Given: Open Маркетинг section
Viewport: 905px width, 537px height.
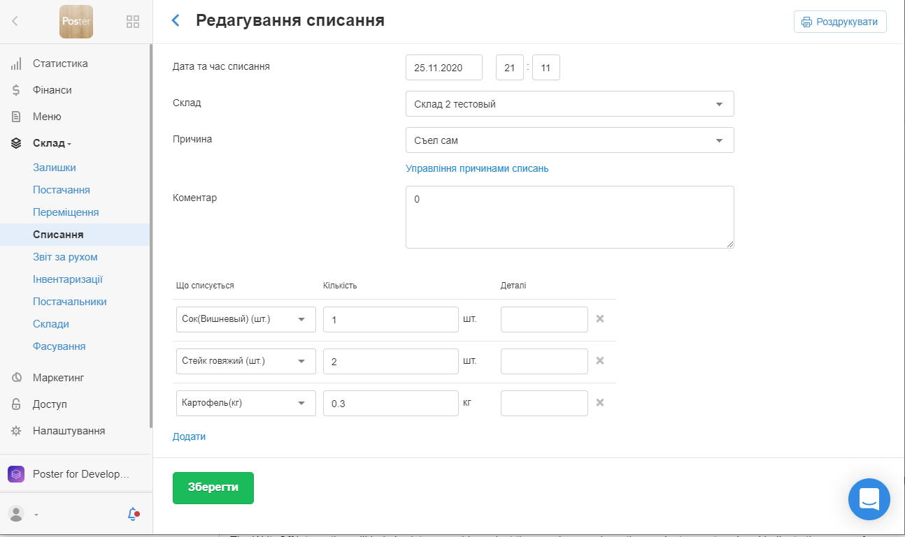Looking at the screenshot, I should point(58,378).
